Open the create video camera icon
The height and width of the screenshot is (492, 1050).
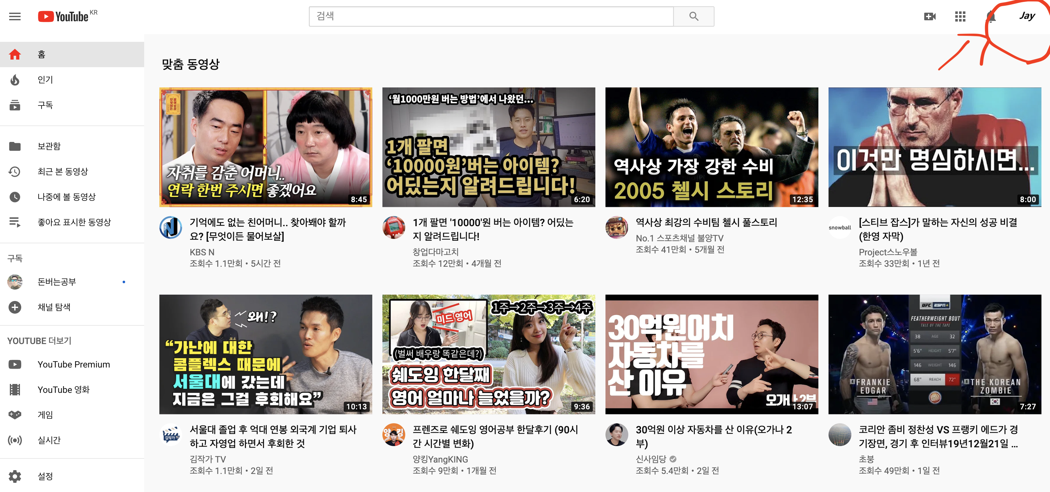[930, 16]
